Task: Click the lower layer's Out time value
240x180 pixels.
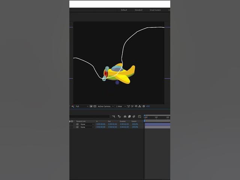Action: [112, 127]
